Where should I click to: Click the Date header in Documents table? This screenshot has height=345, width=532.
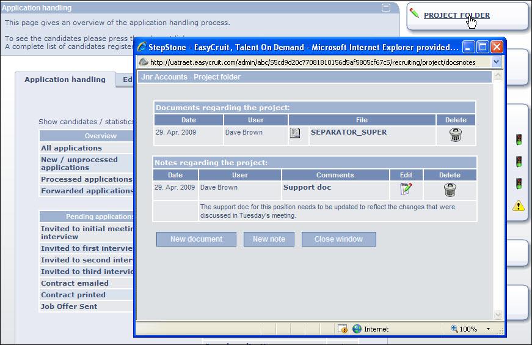[x=189, y=120]
